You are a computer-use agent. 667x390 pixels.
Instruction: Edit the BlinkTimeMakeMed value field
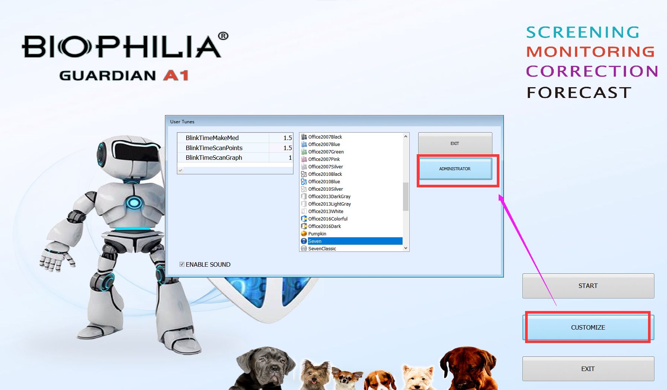tap(281, 138)
